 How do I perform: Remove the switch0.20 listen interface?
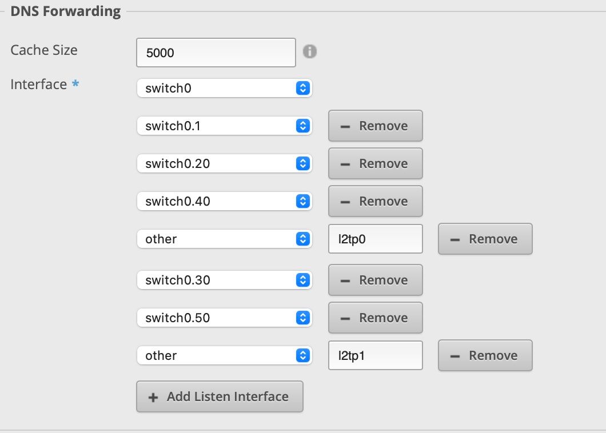click(375, 163)
